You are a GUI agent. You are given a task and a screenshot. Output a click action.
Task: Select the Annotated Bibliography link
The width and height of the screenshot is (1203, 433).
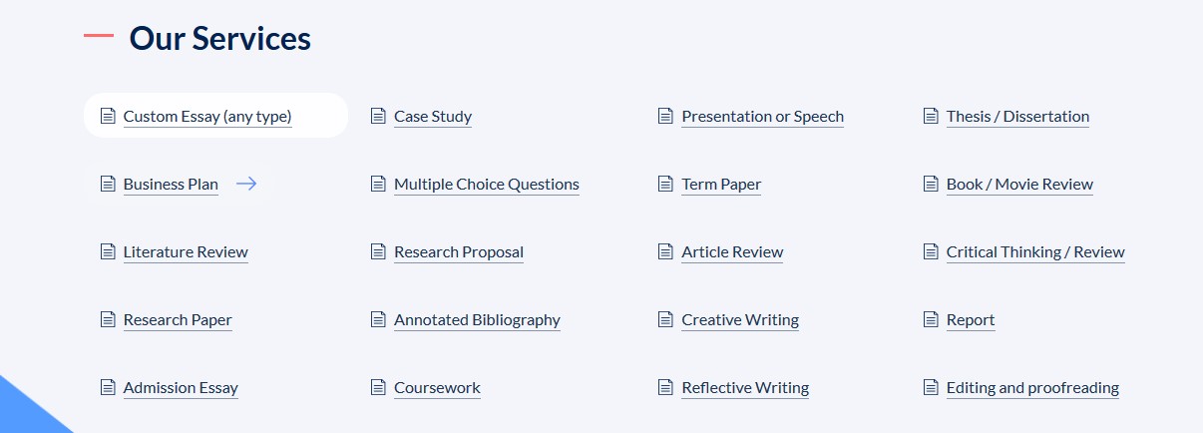point(477,320)
